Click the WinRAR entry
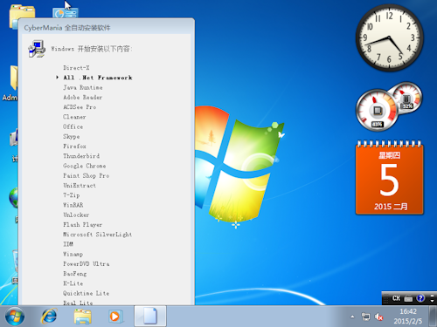 [x=73, y=205]
